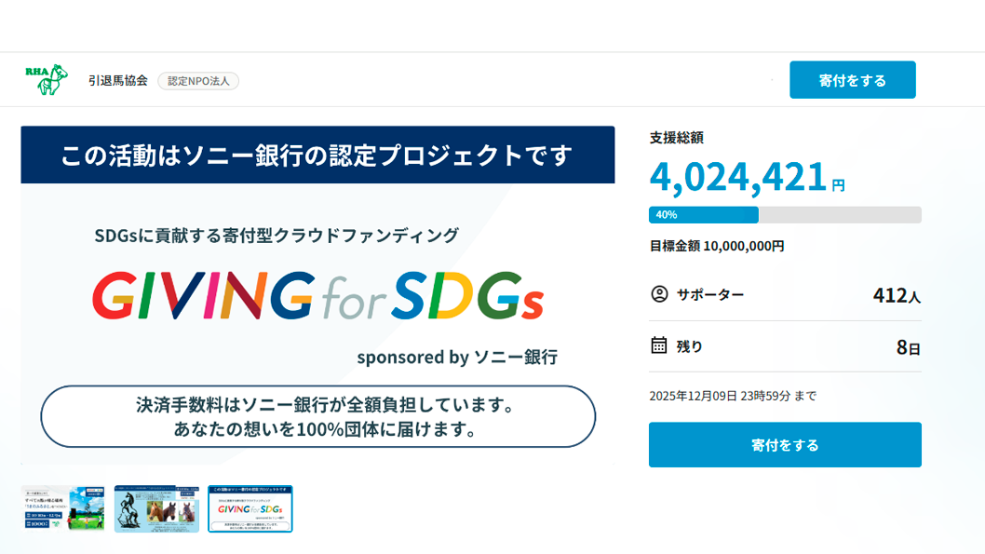Click the calendar icon beside 残り
The image size is (985, 554).
pyautogui.click(x=659, y=345)
